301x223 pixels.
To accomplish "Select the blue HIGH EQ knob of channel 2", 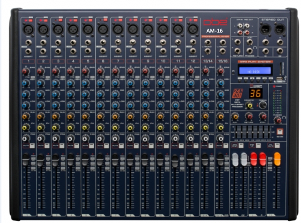I will pyautogui.click(x=40, y=83).
